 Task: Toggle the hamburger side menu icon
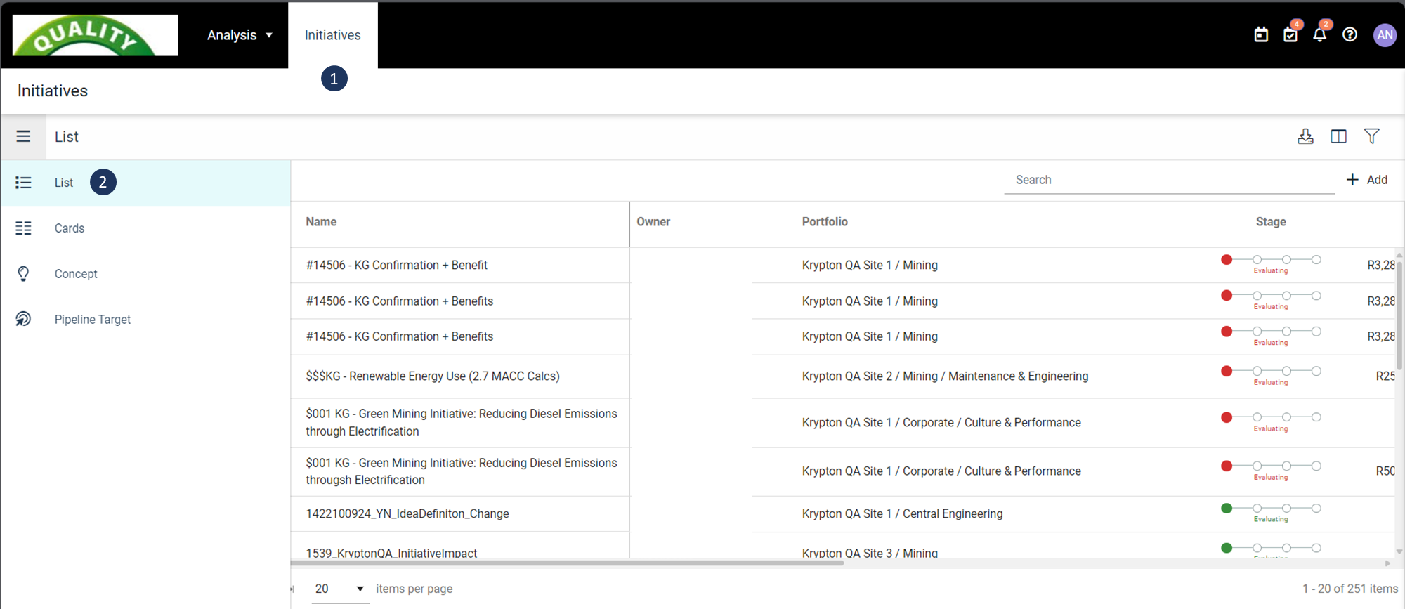pyautogui.click(x=23, y=136)
